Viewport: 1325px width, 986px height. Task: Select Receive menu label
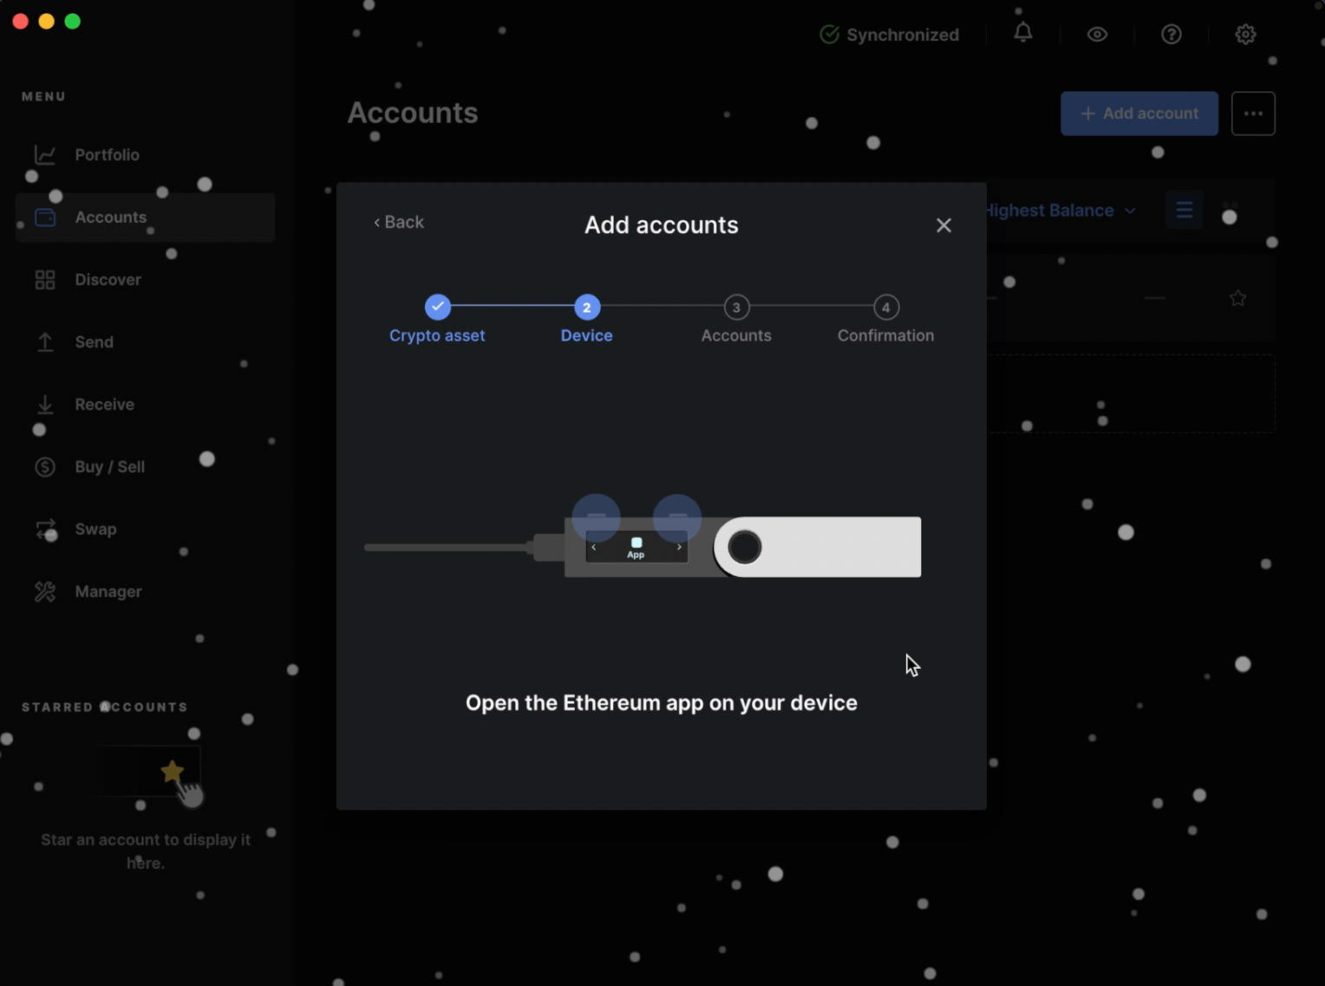point(105,405)
